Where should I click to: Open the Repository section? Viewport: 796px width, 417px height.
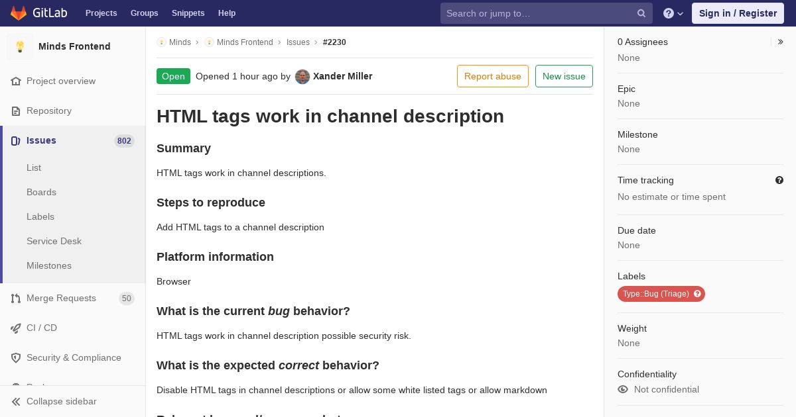49,111
